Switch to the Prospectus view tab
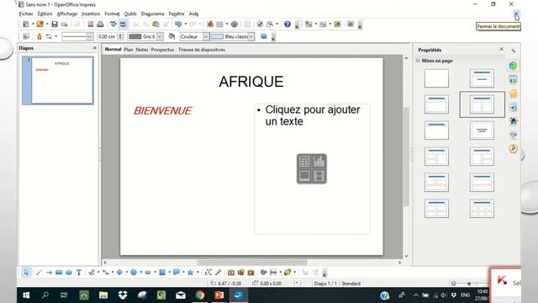Viewport: 538px width, 303px height. coord(162,50)
